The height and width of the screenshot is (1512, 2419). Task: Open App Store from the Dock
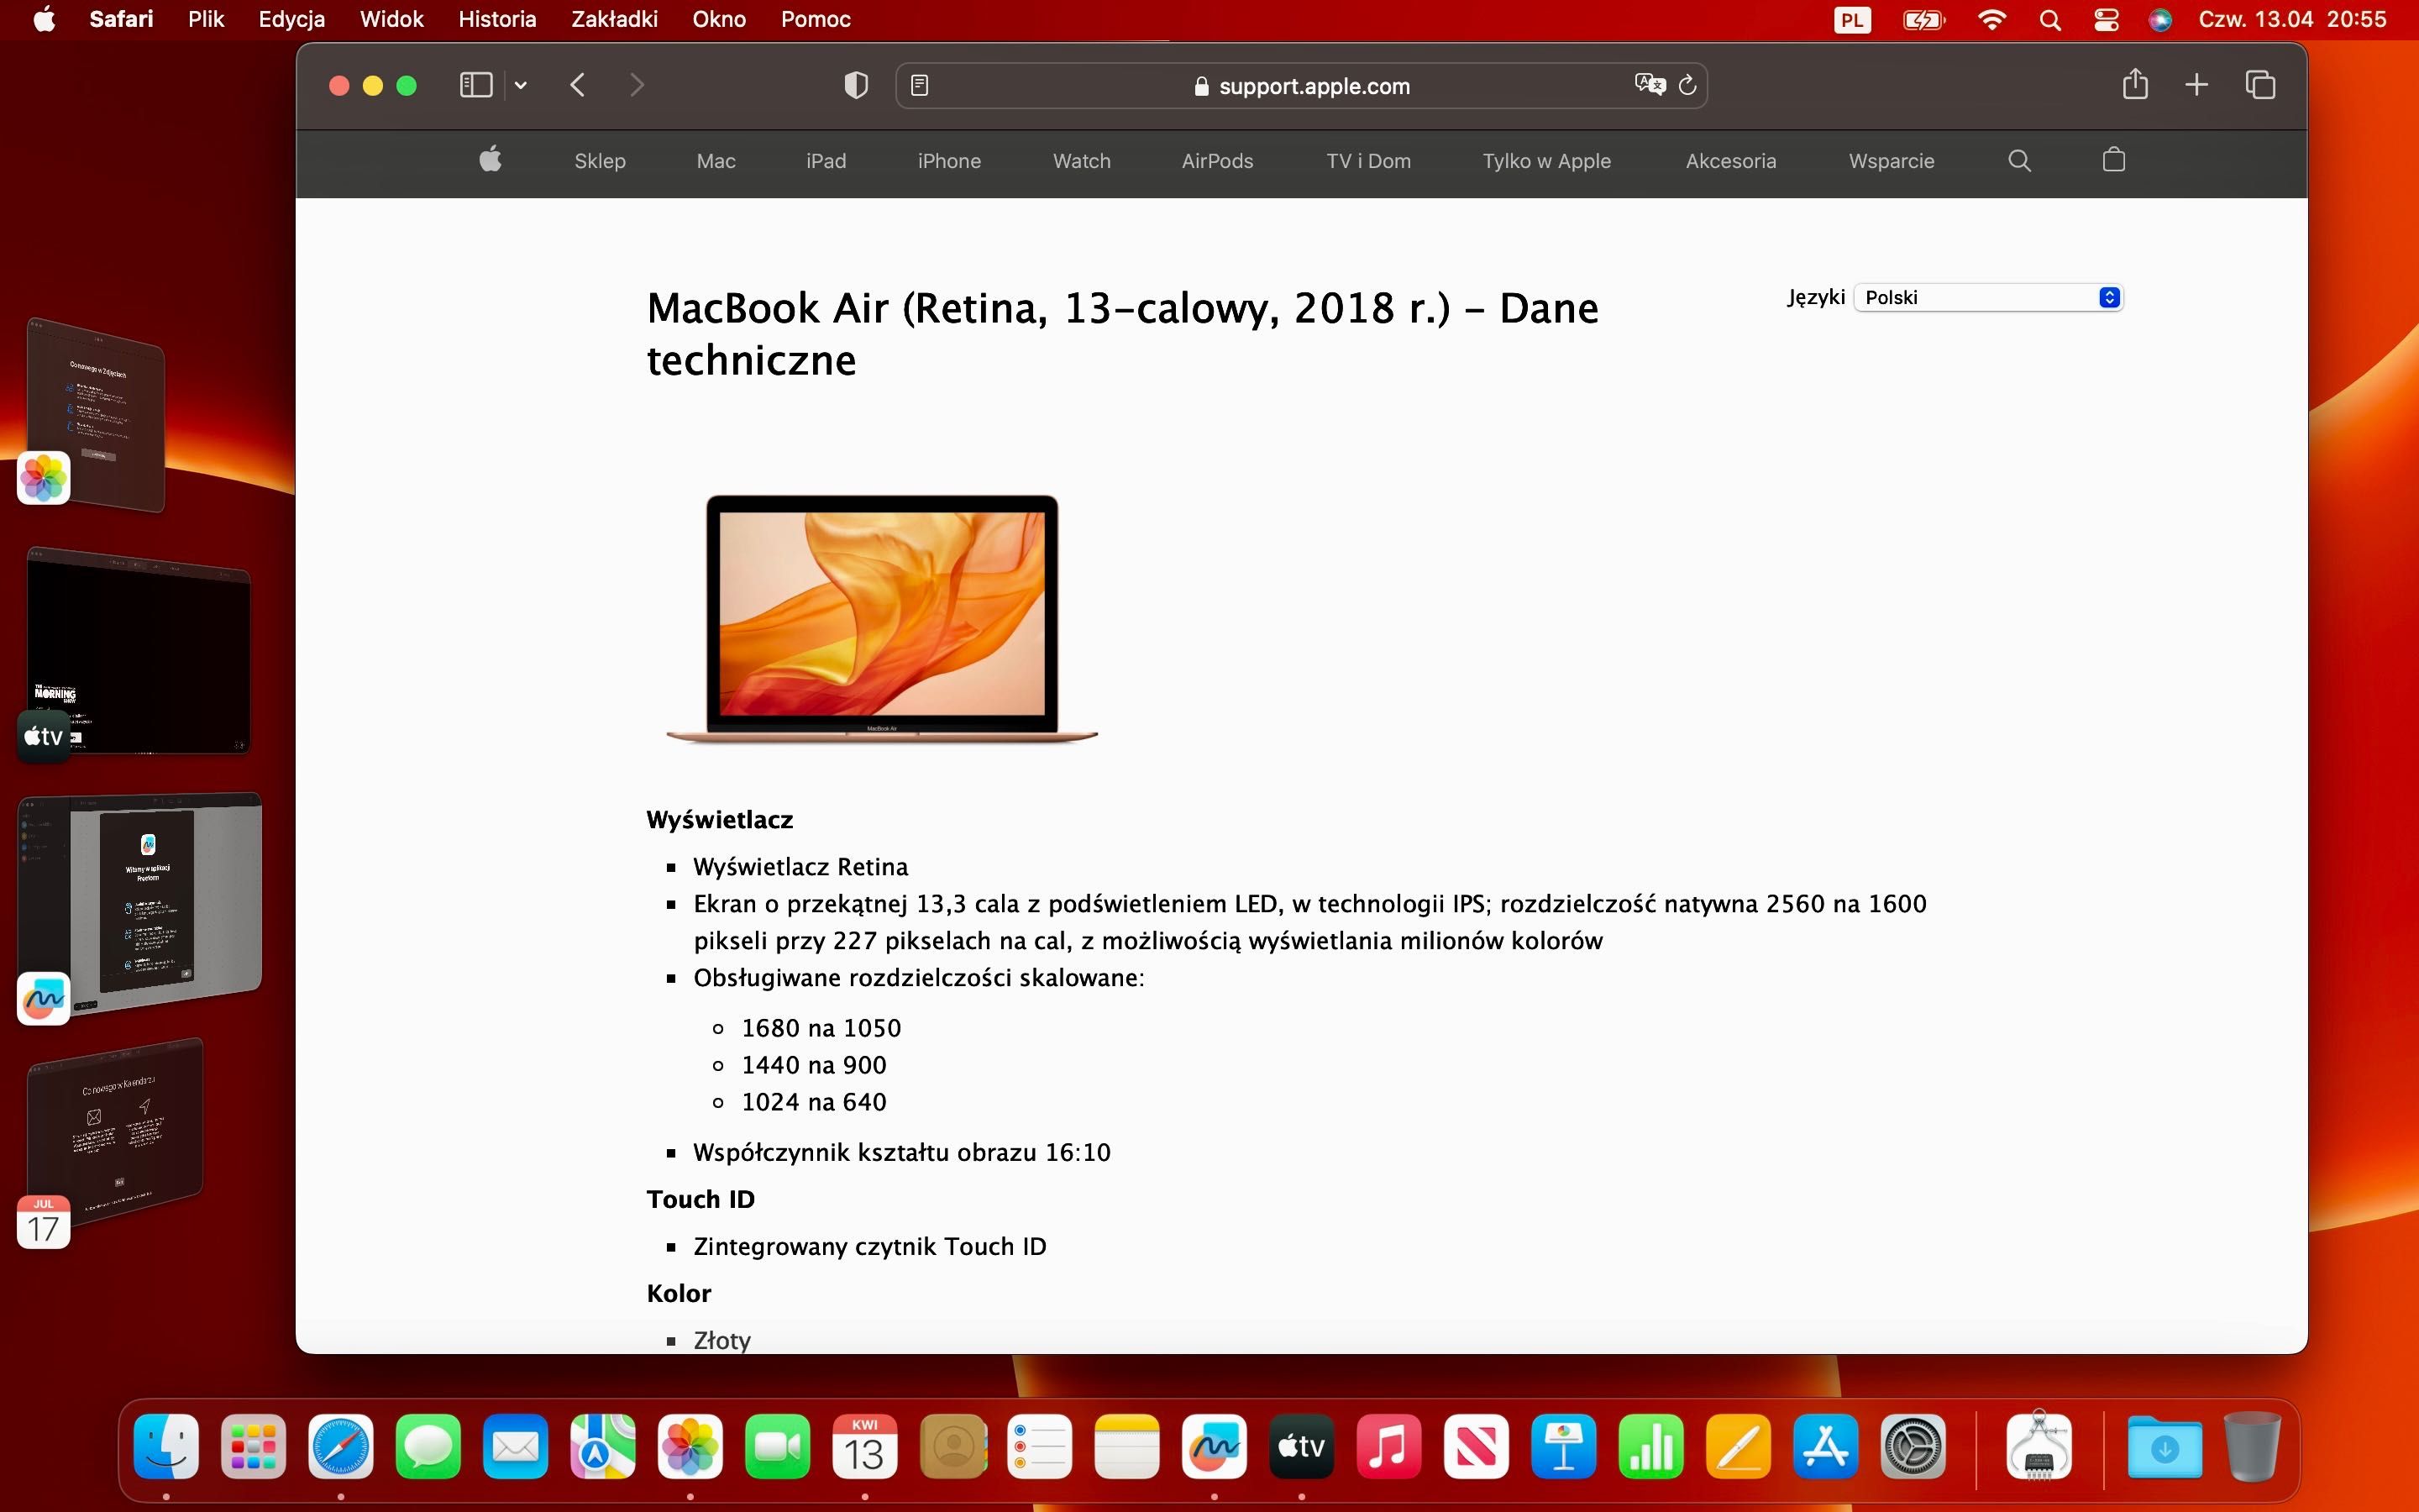click(x=1825, y=1446)
